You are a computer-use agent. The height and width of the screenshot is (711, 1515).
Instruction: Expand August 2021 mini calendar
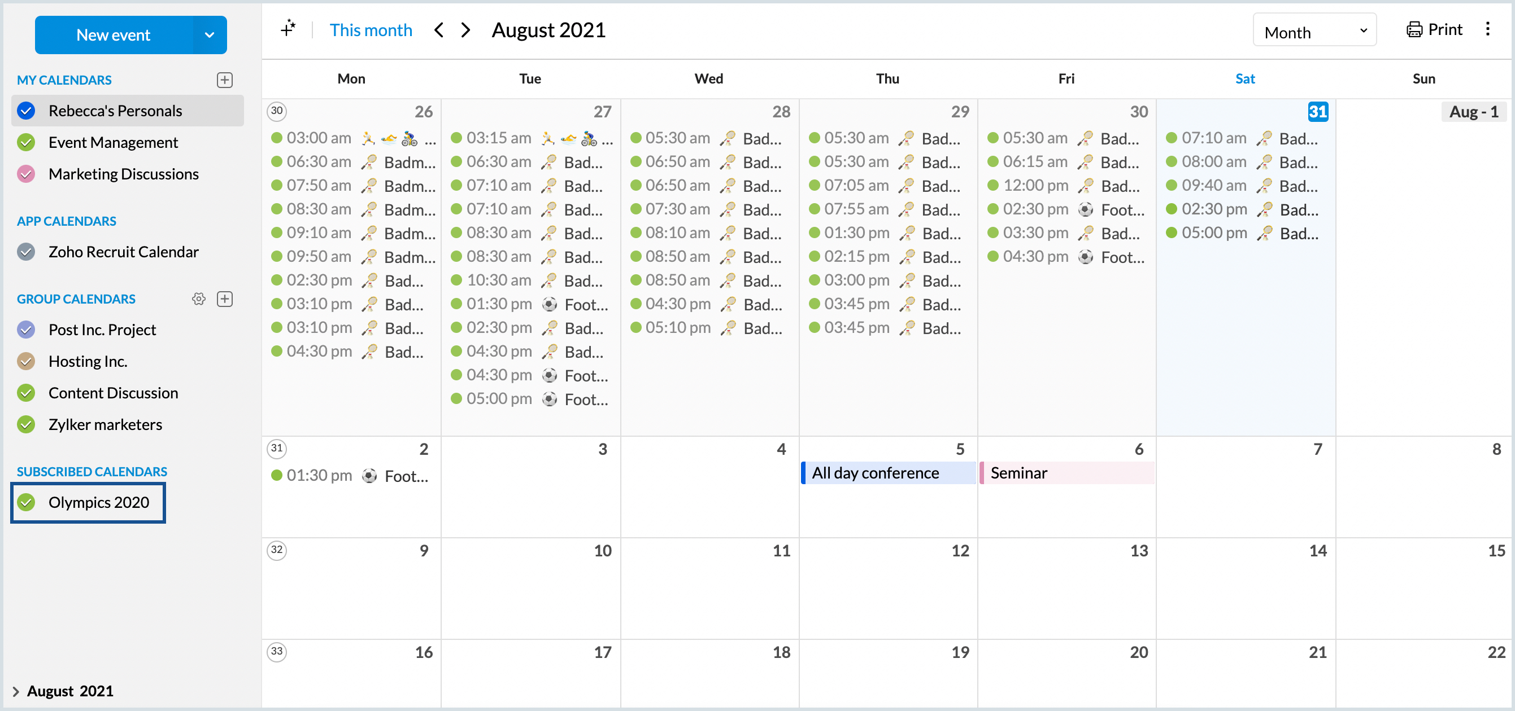[16, 691]
